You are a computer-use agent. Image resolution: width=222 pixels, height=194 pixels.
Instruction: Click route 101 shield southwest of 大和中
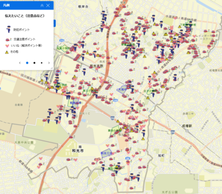pos(115,100)
